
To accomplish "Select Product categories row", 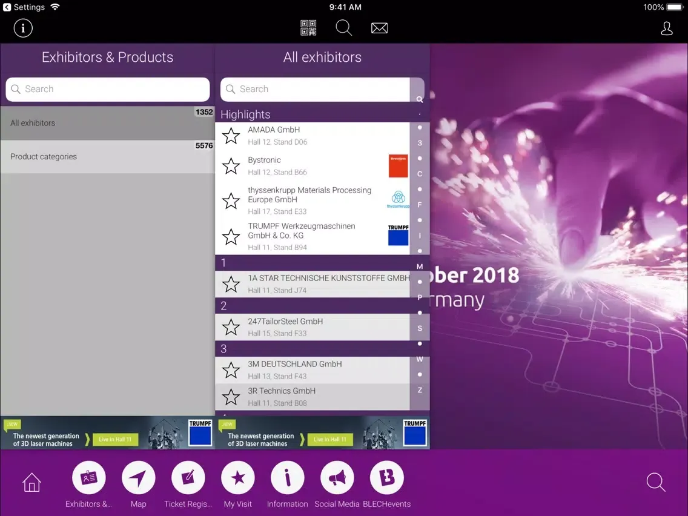I will point(108,157).
